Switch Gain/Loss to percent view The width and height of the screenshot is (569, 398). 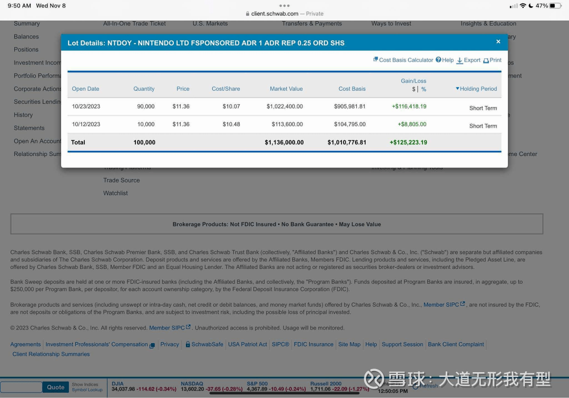pyautogui.click(x=424, y=89)
